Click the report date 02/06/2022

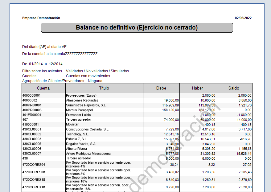coord(243,18)
